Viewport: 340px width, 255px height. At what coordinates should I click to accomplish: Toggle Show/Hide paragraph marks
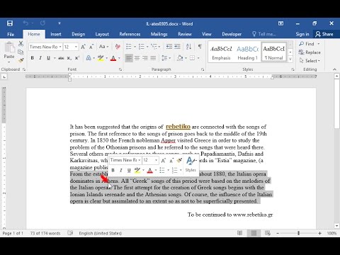(x=200, y=47)
